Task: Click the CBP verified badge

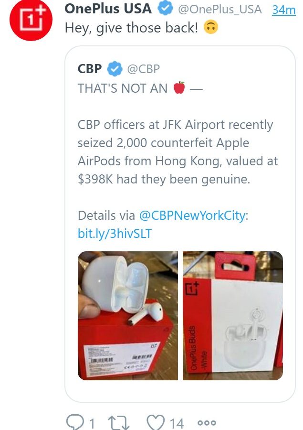Action: [x=115, y=68]
